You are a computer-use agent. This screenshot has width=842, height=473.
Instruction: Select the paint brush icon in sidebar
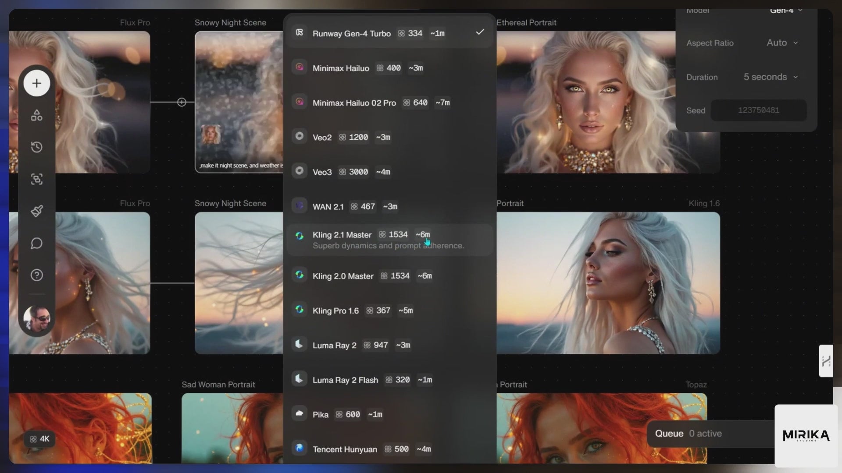coord(37,211)
